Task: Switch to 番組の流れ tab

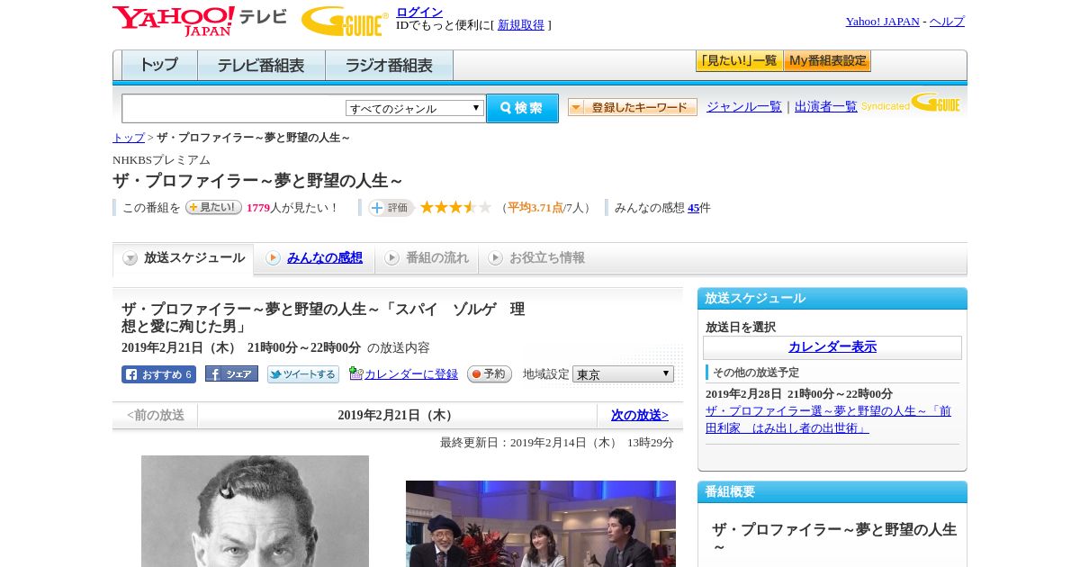Action: coord(427,258)
